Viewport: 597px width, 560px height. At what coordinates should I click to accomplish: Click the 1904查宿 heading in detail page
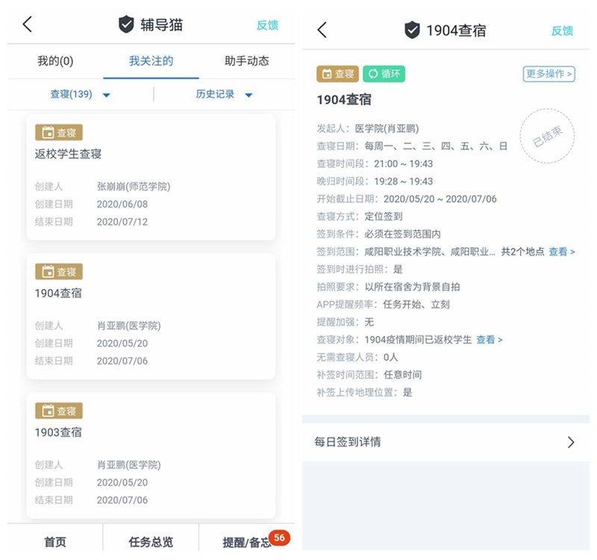click(344, 99)
